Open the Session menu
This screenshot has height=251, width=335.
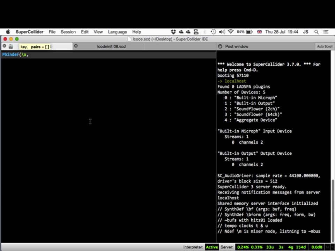[68, 32]
